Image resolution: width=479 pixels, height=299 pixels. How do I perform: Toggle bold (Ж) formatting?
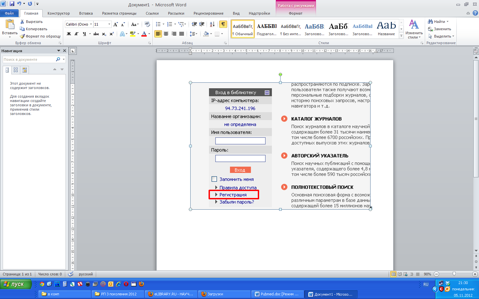pos(69,34)
